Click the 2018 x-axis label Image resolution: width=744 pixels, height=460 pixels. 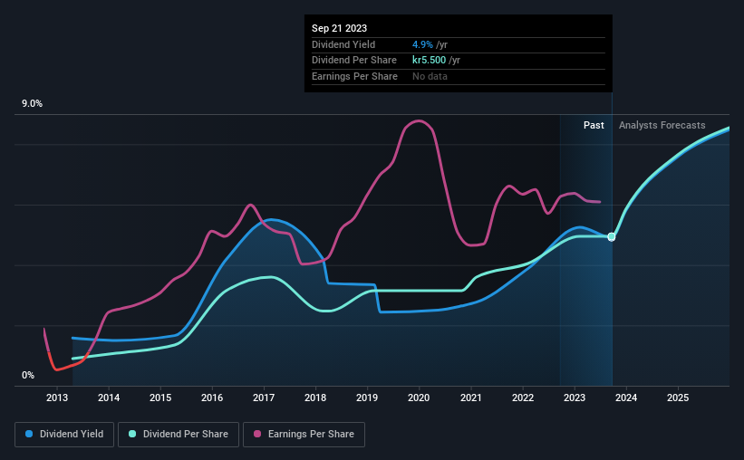coord(315,398)
